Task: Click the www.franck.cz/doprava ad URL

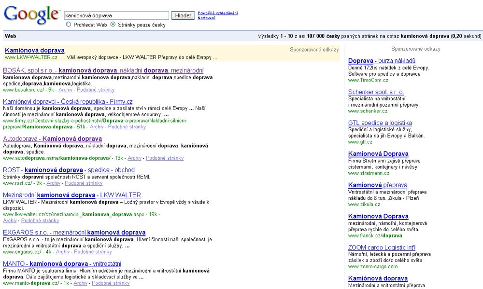Action: (x=375, y=236)
